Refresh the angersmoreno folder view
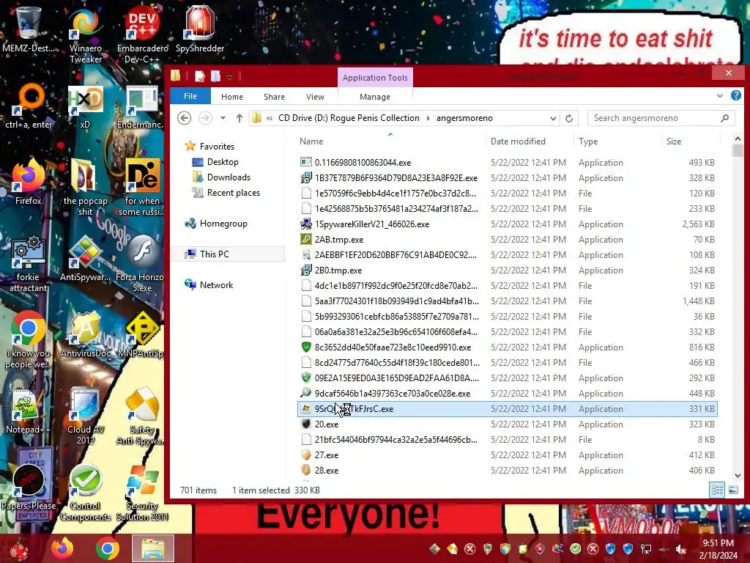Viewport: 750px width, 563px height. pos(568,118)
